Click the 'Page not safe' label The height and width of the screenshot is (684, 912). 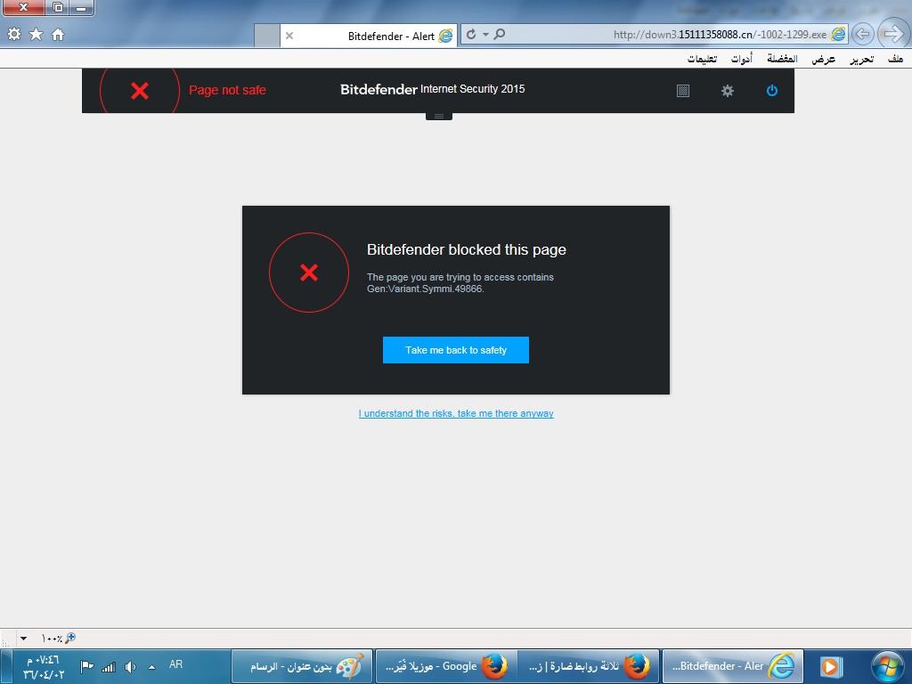227,90
